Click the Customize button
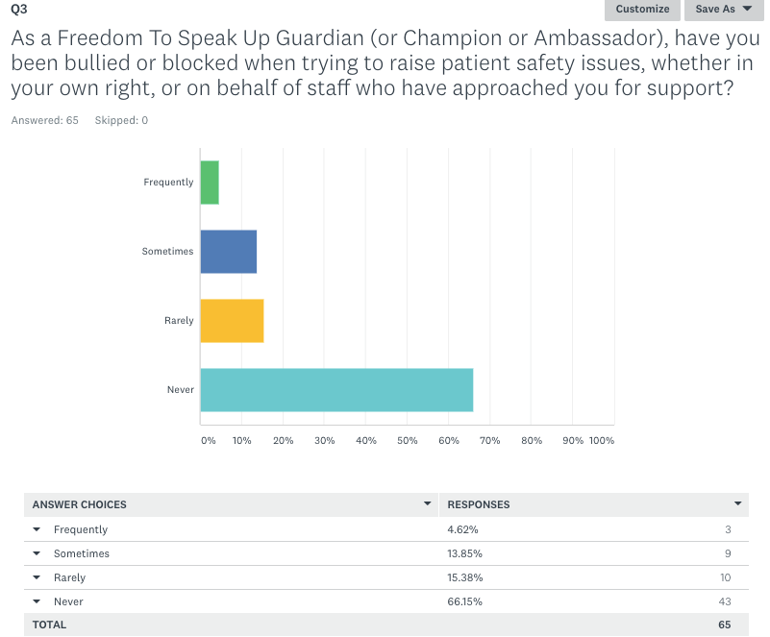This screenshot has height=637, width=770. [x=641, y=10]
